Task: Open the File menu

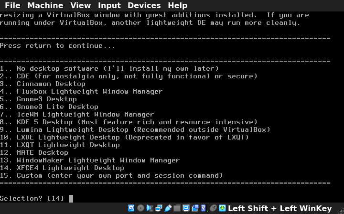Action: pos(12,5)
